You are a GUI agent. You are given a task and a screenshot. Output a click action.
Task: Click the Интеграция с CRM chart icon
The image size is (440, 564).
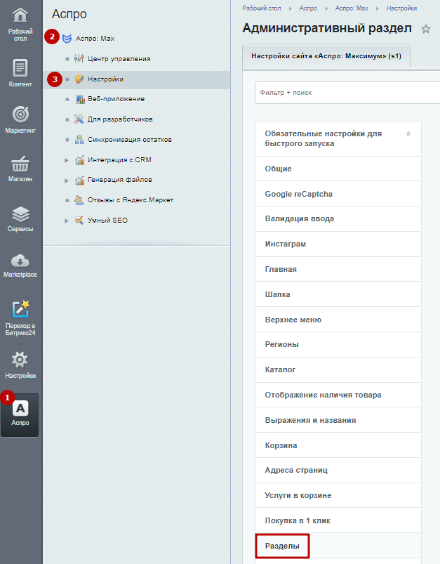[x=79, y=160]
